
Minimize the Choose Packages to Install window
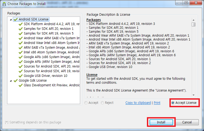tap(179, 3)
